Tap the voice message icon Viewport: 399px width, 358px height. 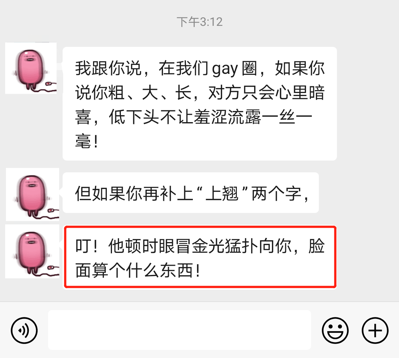coord(24,330)
